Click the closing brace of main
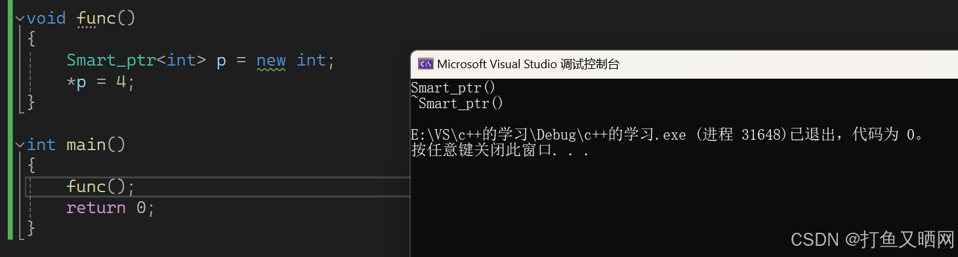Image resolution: width=958 pixels, height=257 pixels. coord(31,229)
